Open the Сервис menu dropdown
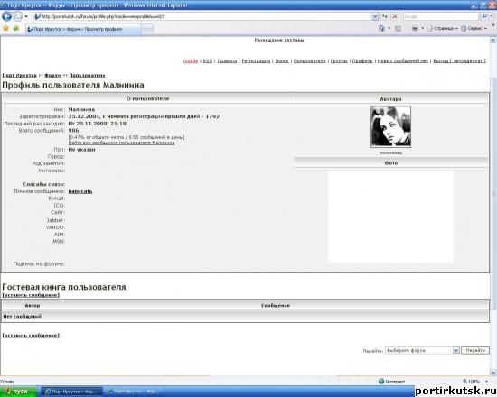 click(474, 29)
